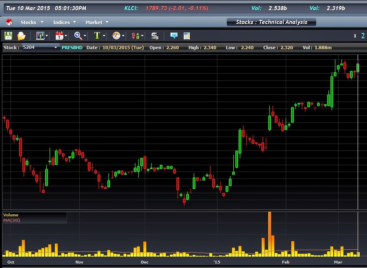Viewport: 367px width, 268px height.
Task: Switch to chart page 1
Action: 355,36
